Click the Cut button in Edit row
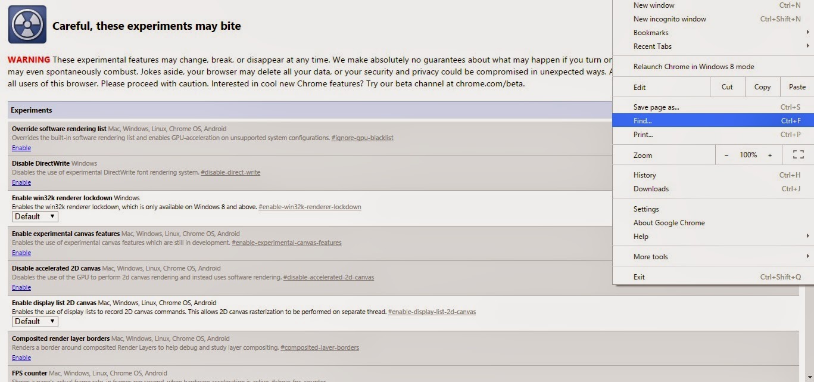This screenshot has width=814, height=382. click(727, 87)
